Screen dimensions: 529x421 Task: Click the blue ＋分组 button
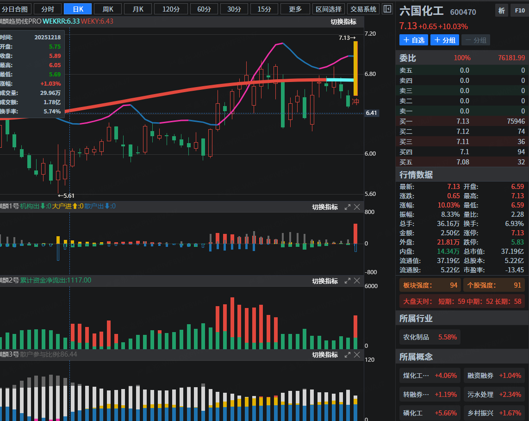(x=444, y=40)
